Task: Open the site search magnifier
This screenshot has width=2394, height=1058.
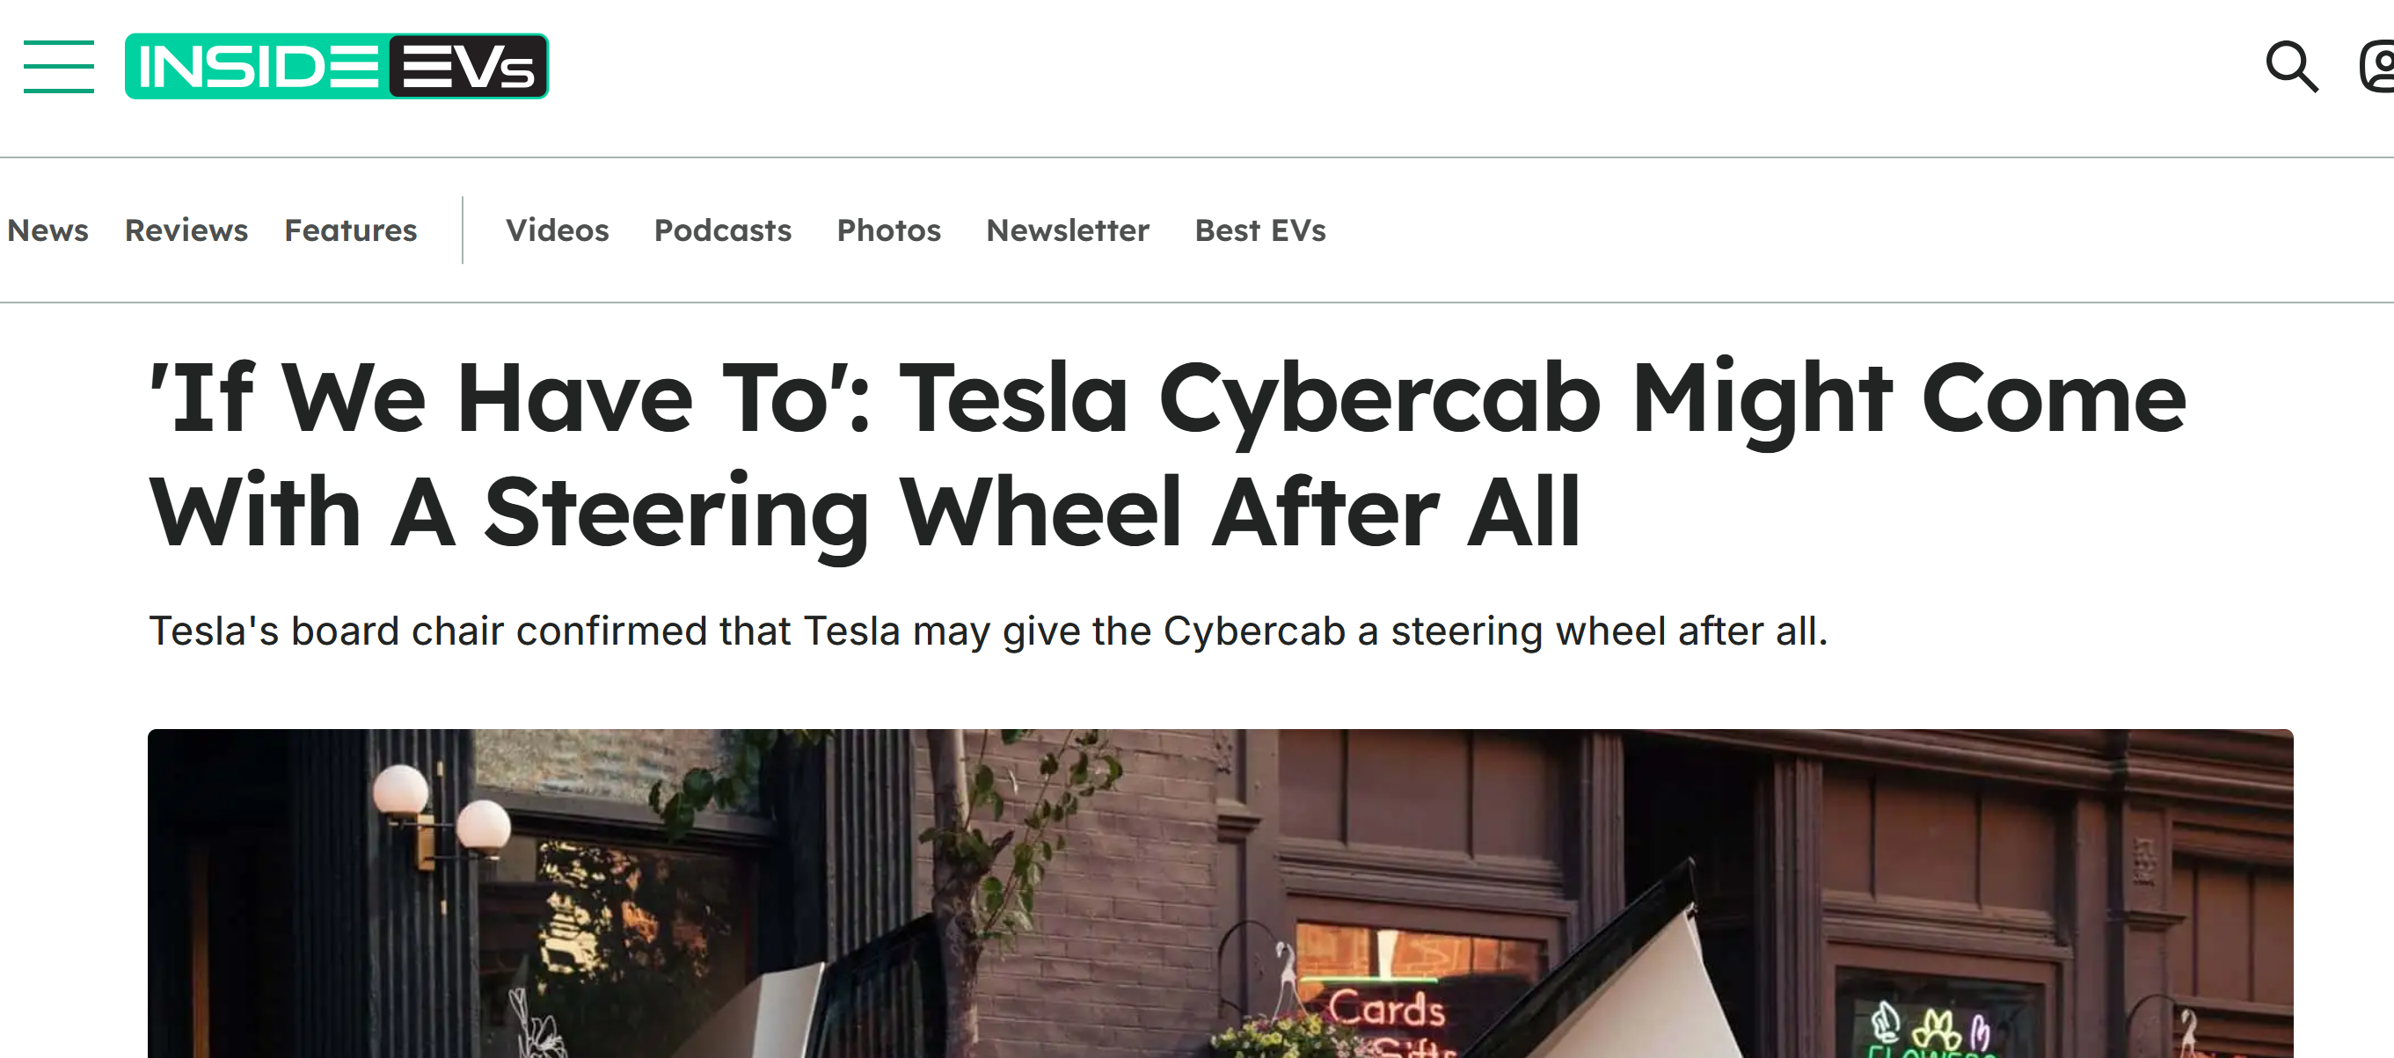Action: point(2291,67)
